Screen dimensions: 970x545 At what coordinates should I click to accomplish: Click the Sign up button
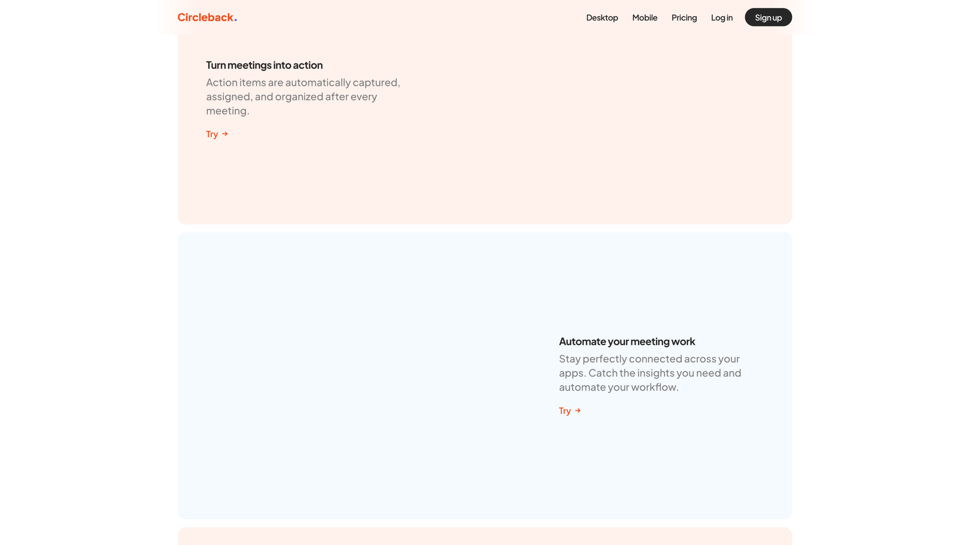coord(768,17)
